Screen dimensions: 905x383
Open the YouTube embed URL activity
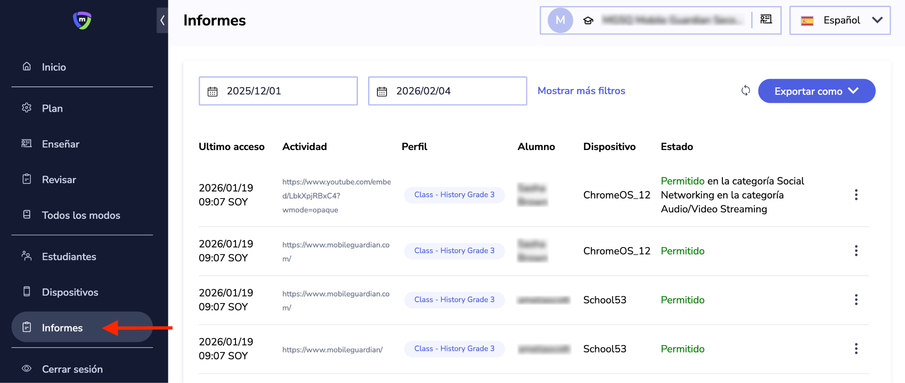336,195
